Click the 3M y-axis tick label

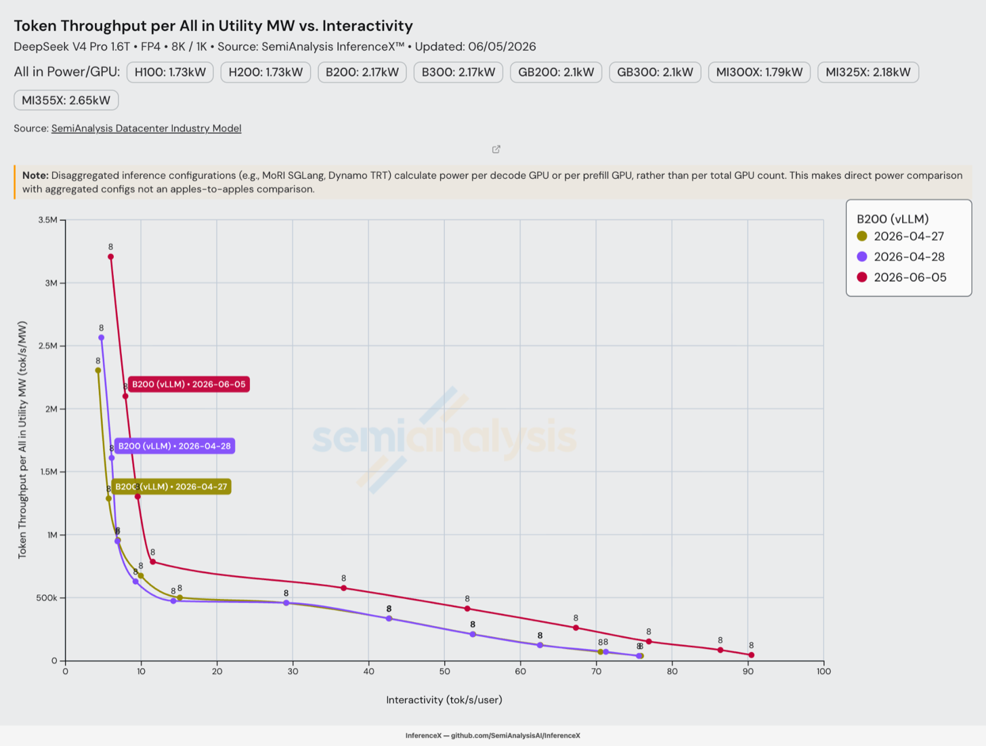click(51, 283)
